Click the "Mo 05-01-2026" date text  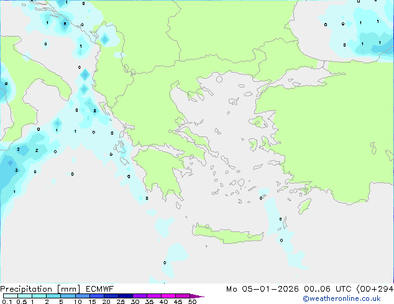coord(262,289)
